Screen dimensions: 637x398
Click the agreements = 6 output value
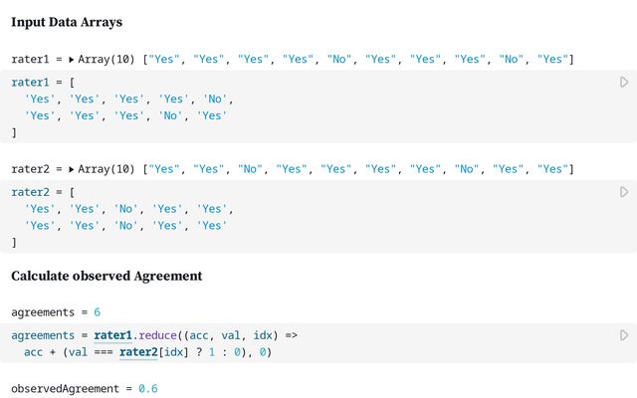click(x=98, y=312)
